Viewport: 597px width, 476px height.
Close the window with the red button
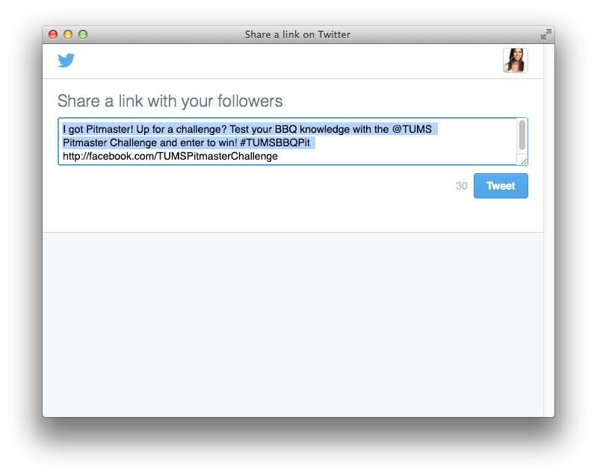pyautogui.click(x=53, y=34)
